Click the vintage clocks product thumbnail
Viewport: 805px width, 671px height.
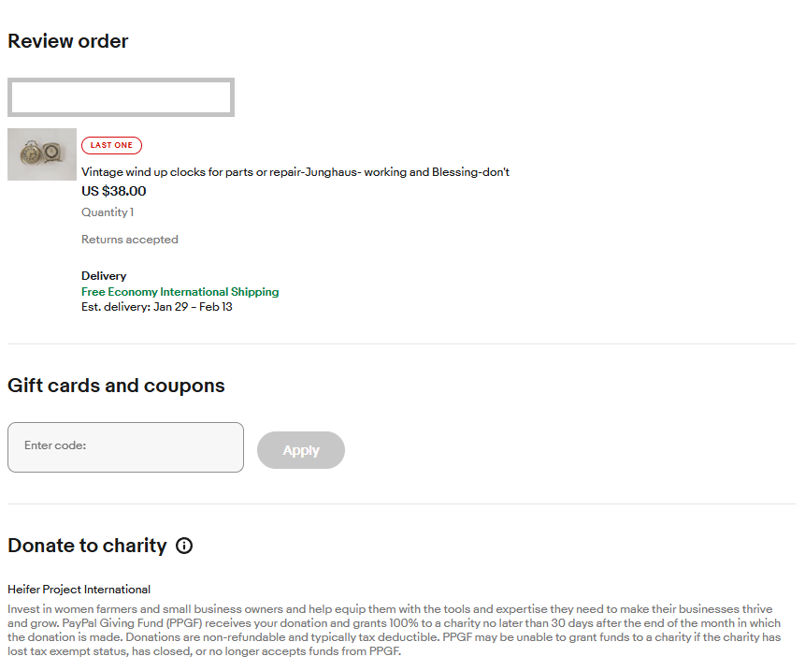[42, 154]
